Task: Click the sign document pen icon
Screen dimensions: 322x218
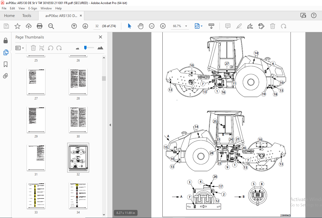Action: (x=250, y=26)
